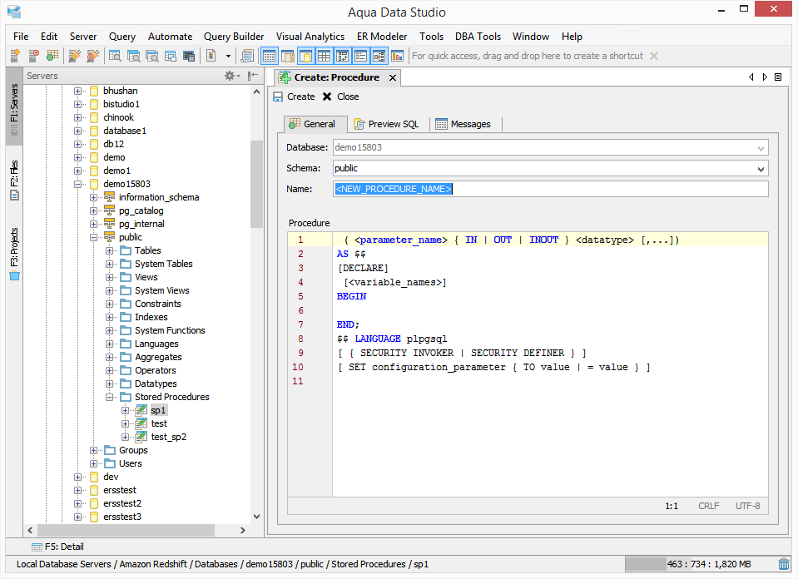The height and width of the screenshot is (579, 798).
Task: Open the F3: Projects side panel
Action: click(14, 254)
